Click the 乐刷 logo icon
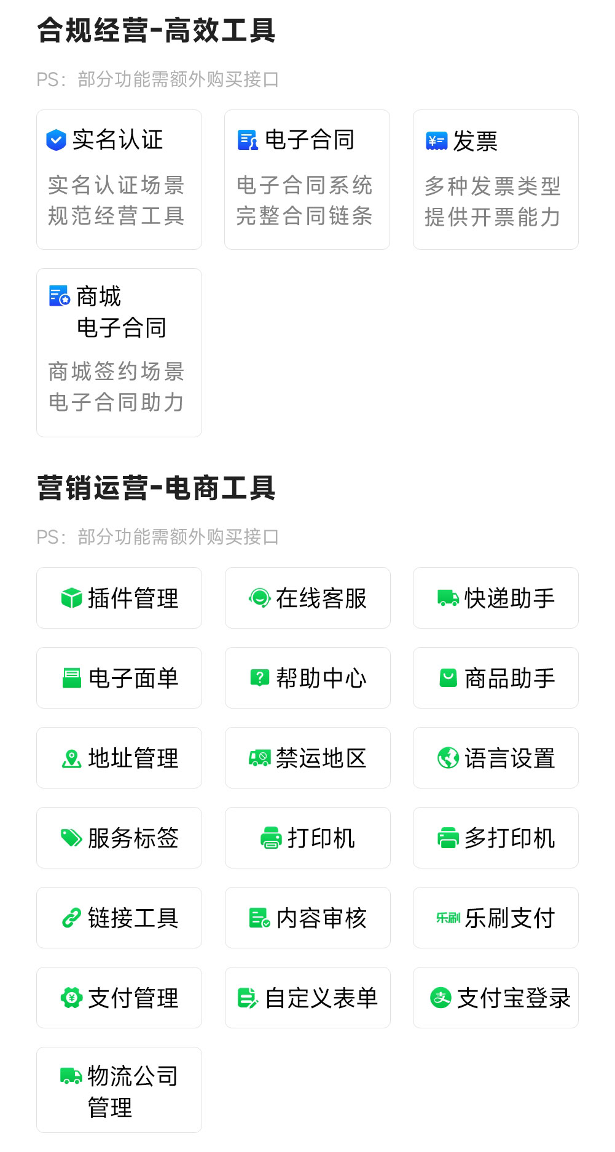The image size is (615, 1152). click(448, 918)
